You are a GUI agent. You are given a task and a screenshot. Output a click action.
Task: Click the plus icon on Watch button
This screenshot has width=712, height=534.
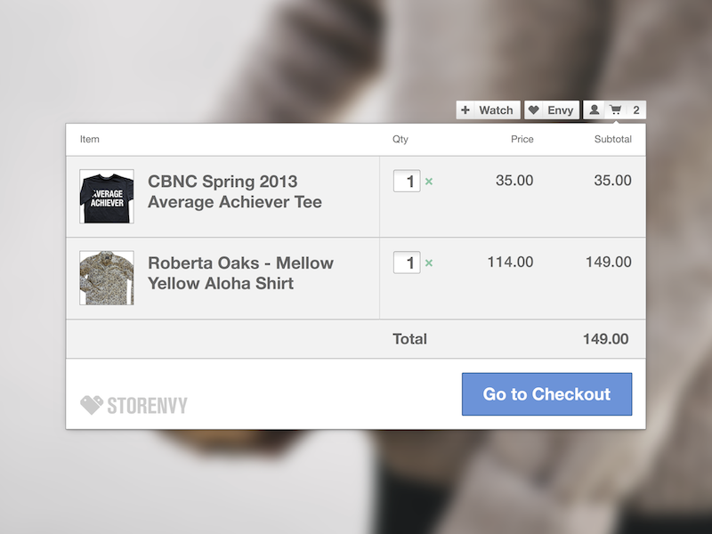coord(465,110)
